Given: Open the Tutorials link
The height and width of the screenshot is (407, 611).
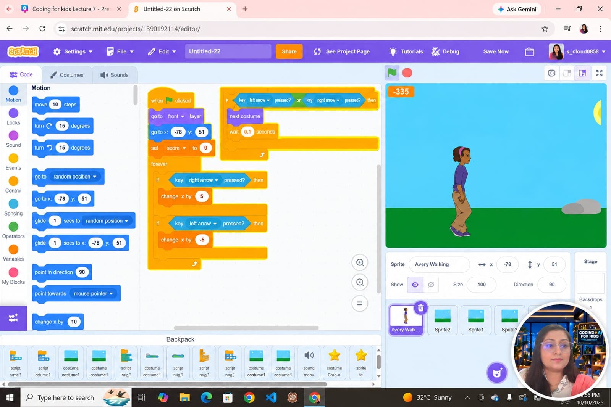Looking at the screenshot, I should [406, 51].
